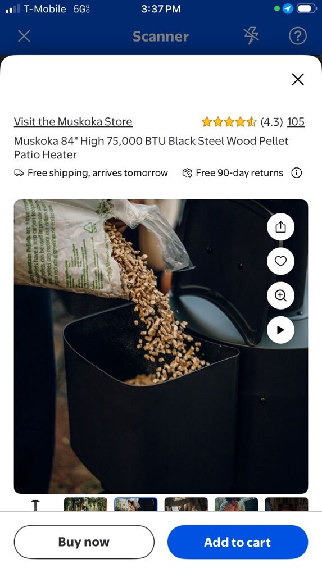Viewport: 322px width, 573px height.
Task: Tap the Buy now button
Action: click(84, 542)
